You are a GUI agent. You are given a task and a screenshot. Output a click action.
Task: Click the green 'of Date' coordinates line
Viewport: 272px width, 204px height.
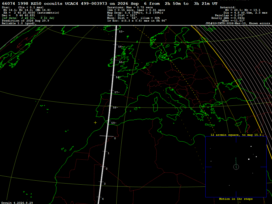pos(28,18)
